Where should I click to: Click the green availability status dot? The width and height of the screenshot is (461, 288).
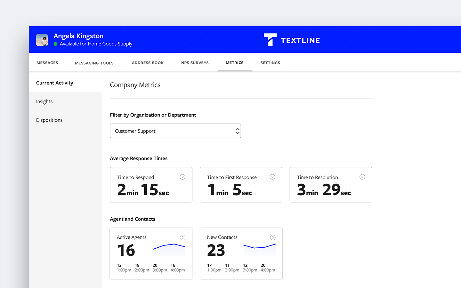[55, 44]
